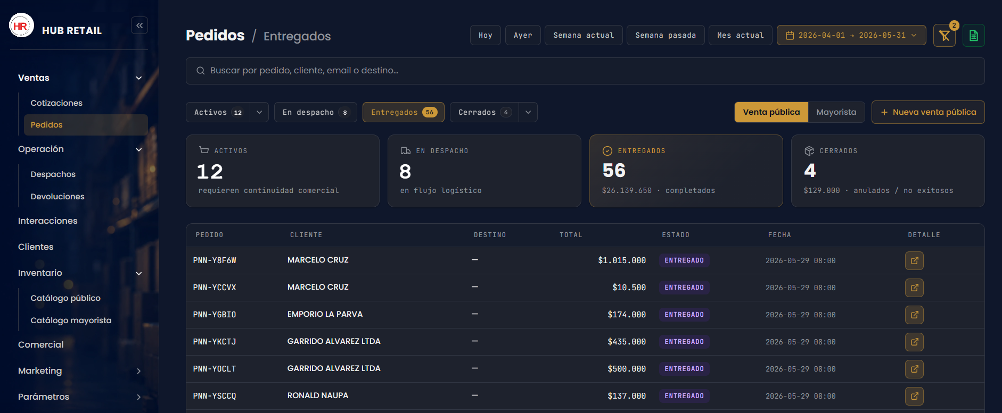
Task: Filter orders by Semana pasada
Action: coord(666,35)
